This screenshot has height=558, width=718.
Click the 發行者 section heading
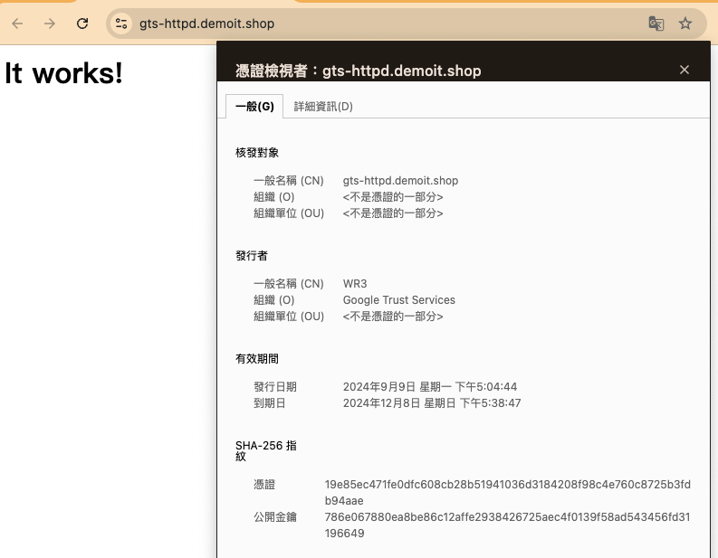click(252, 256)
